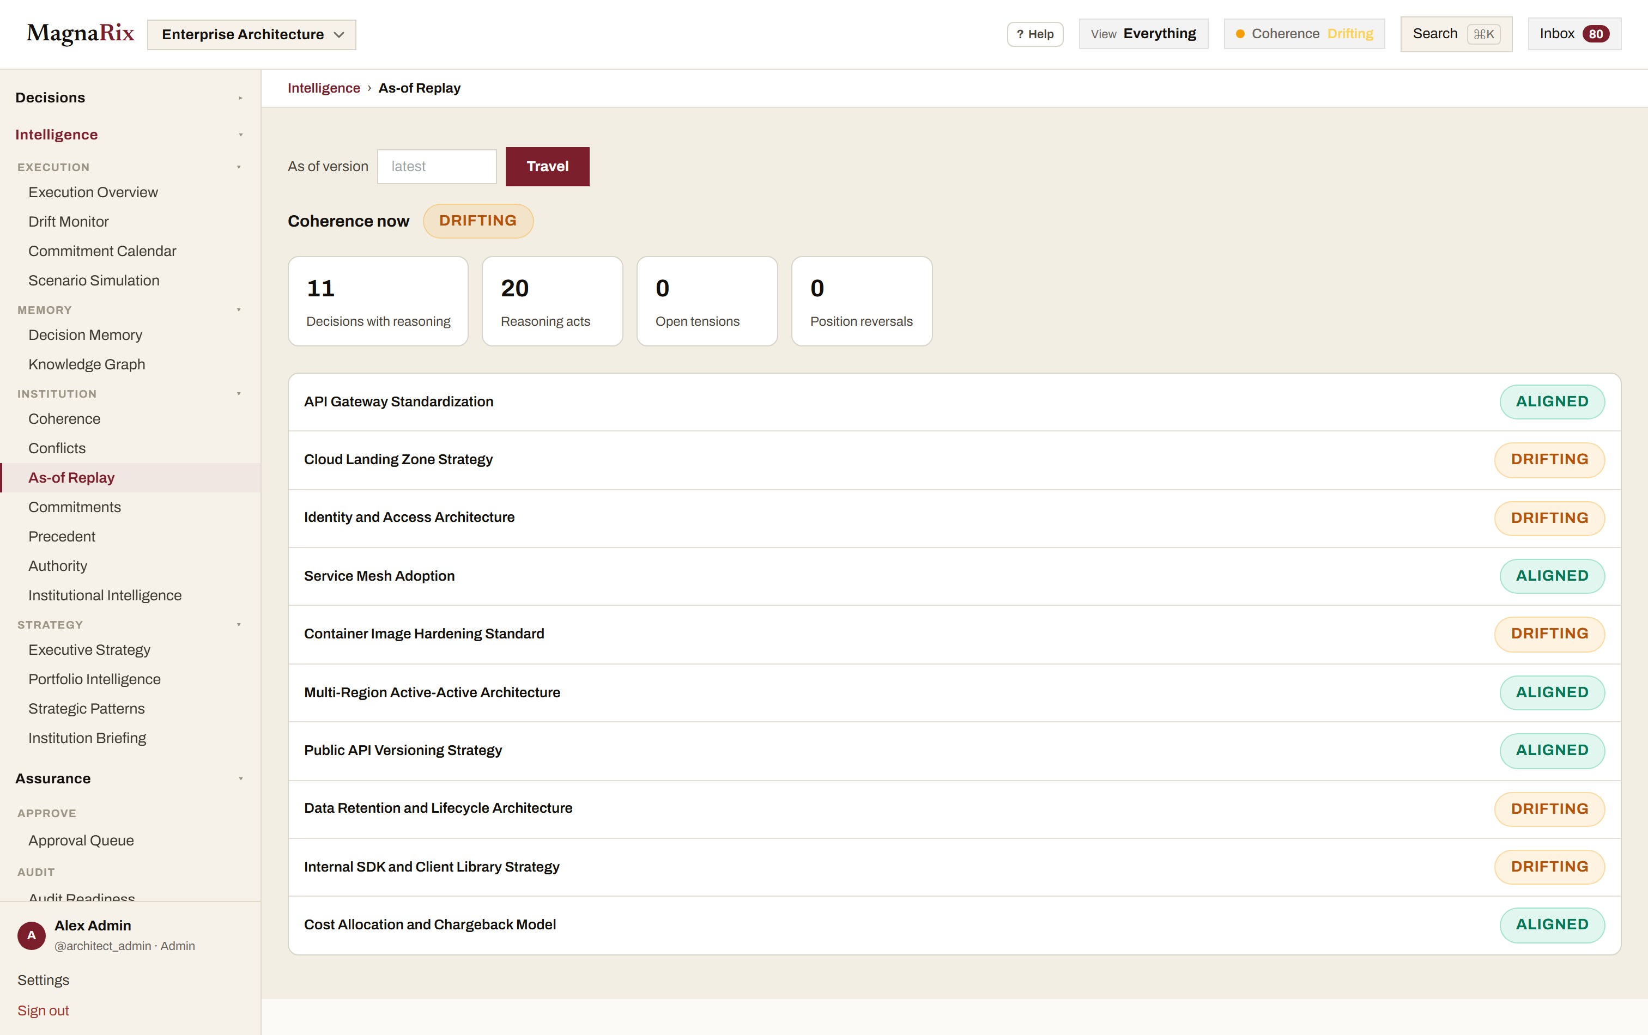Open the Enterprise Architecture workspace dropdown

pyautogui.click(x=252, y=34)
